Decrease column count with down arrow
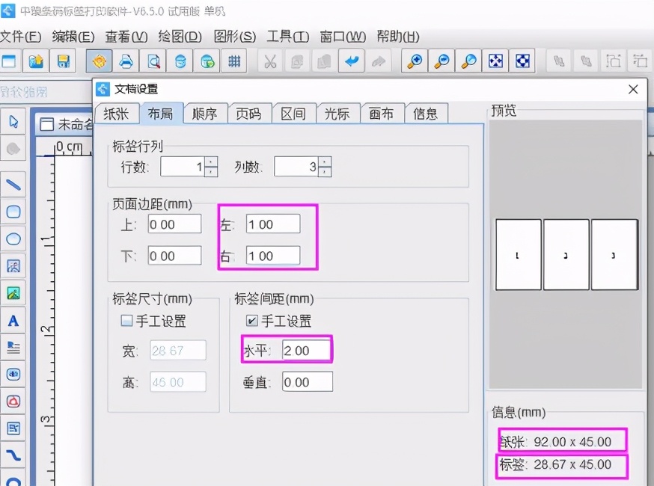 click(x=325, y=172)
